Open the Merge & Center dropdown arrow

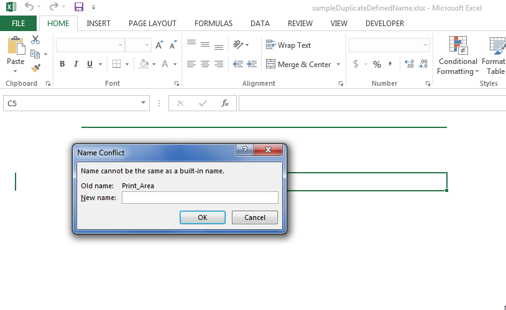339,64
